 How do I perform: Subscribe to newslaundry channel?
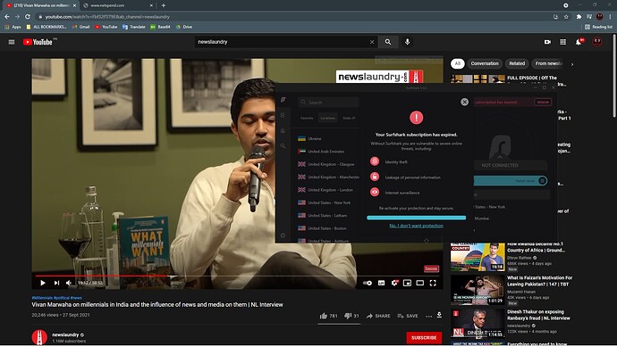tap(424, 337)
